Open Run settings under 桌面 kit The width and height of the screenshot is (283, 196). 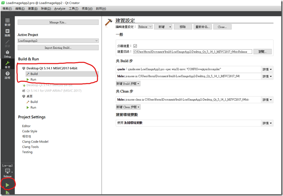(33, 107)
